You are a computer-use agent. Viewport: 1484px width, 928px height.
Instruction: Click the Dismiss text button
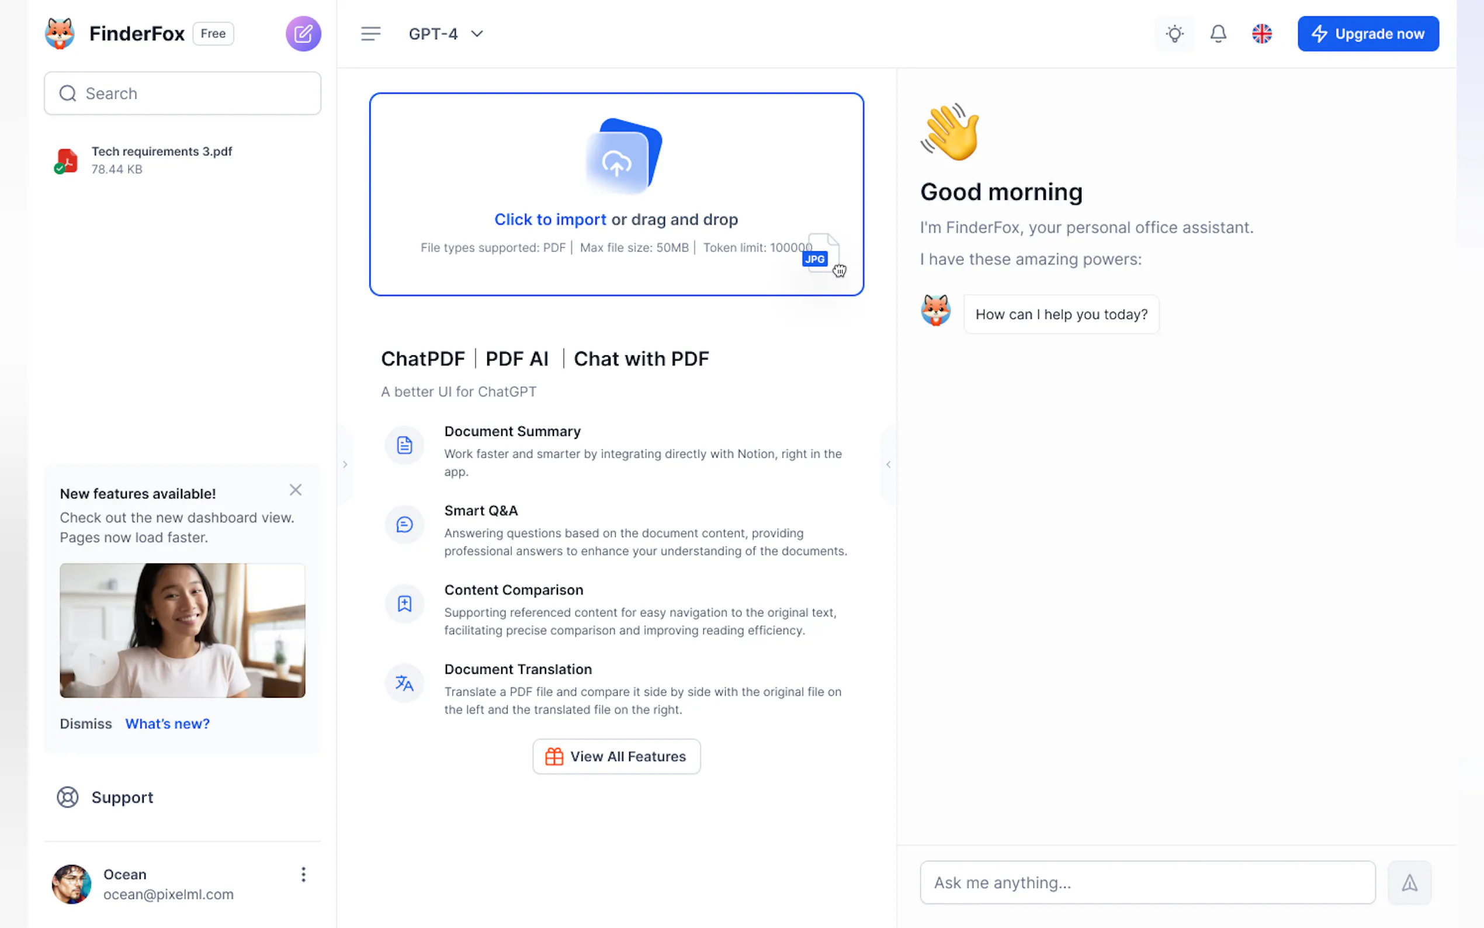click(x=86, y=723)
